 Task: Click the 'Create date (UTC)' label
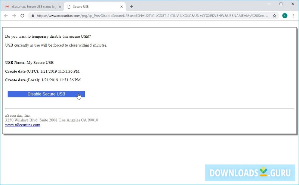[22, 71]
